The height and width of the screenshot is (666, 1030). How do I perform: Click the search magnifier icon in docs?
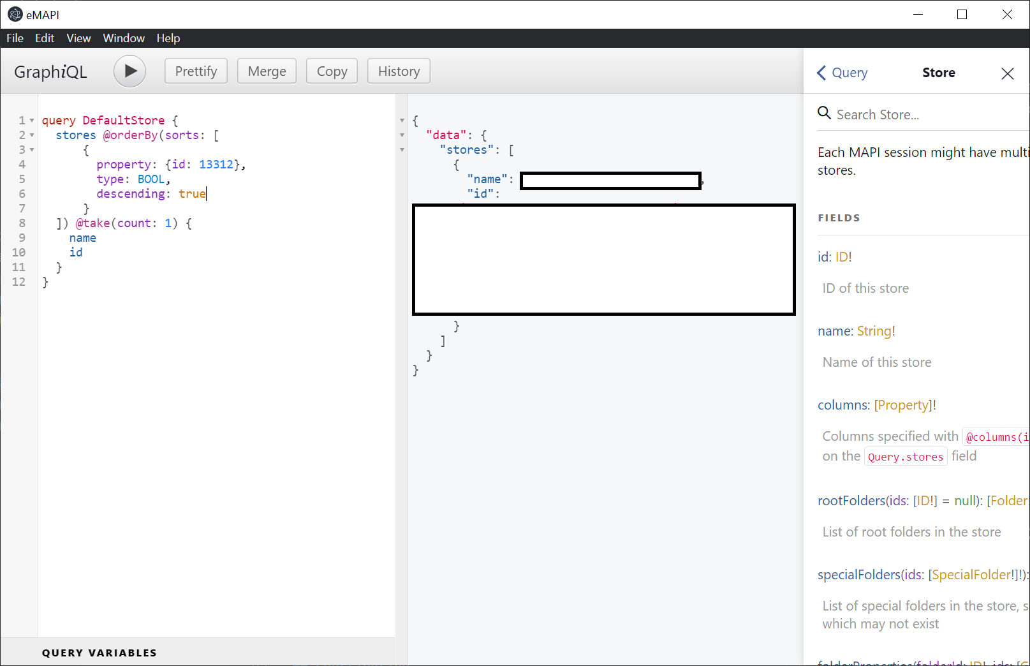tap(824, 113)
